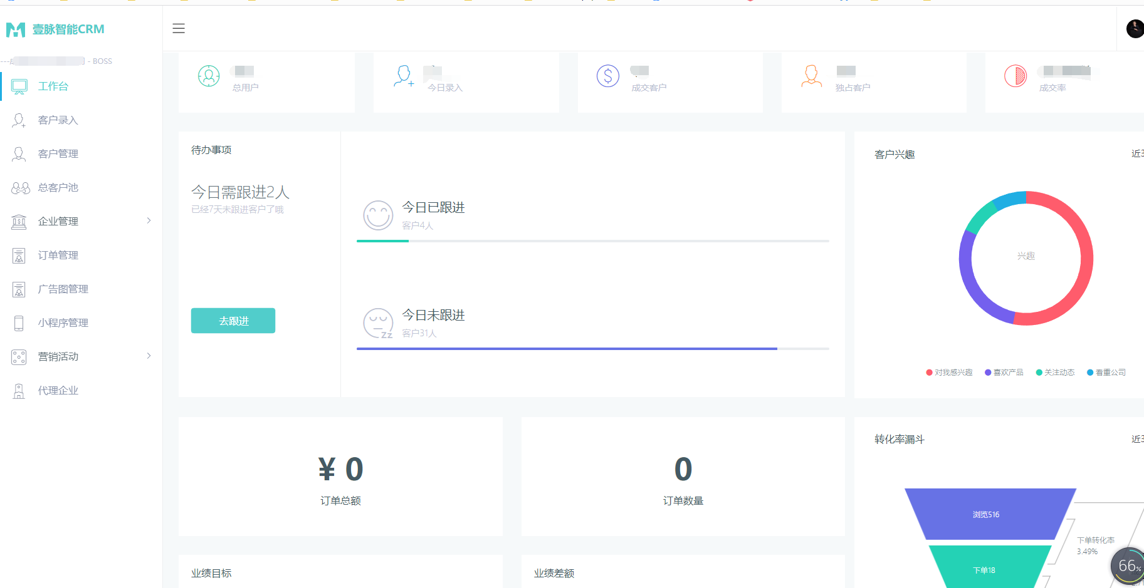Click the 客户录入 sidebar icon
Image resolution: width=1144 pixels, height=588 pixels.
pos(19,120)
